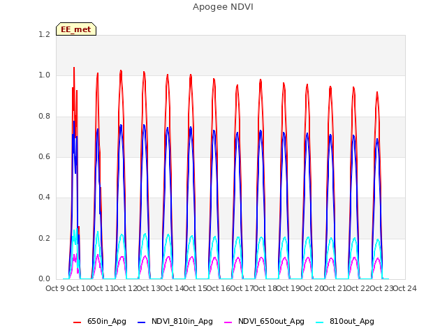Click the 1.2 y-axis tick label

pyautogui.click(x=44, y=34)
